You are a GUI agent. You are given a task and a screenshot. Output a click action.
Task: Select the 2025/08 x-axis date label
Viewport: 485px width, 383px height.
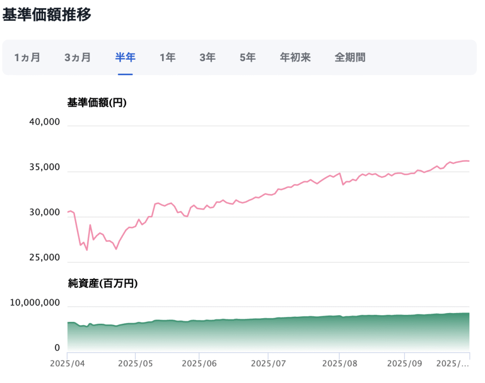(339, 364)
